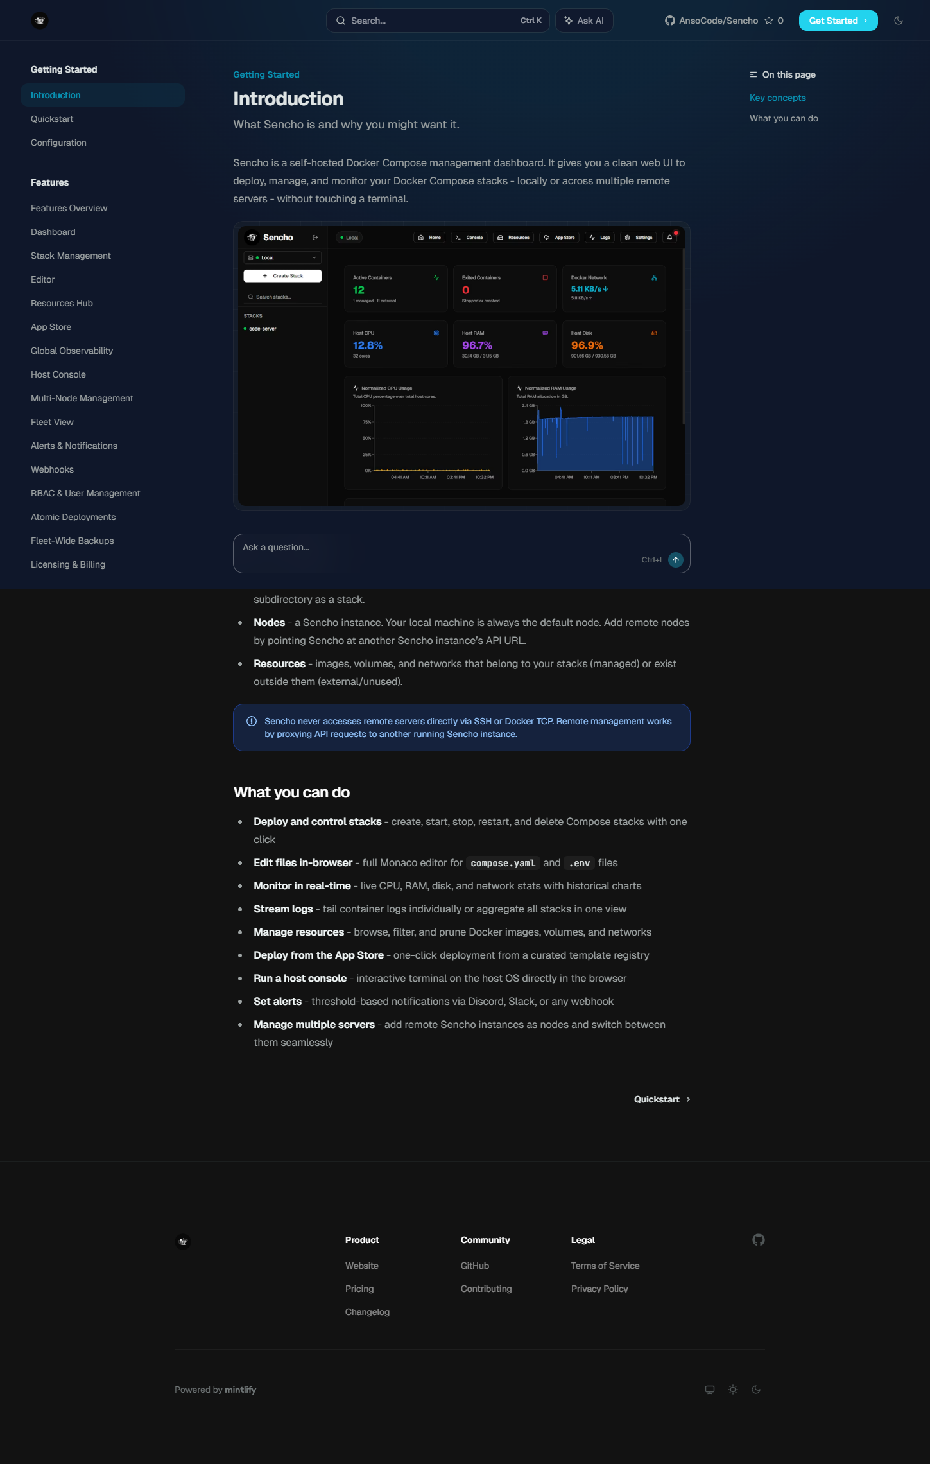Viewport: 930px width, 1464px height.
Task: Switch to dark theme using the footer moon icon
Action: pos(756,1390)
